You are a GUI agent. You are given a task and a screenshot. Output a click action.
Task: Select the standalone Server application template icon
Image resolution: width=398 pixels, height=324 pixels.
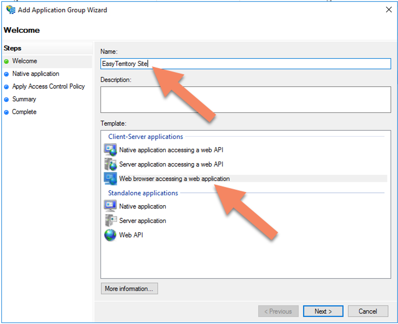pos(110,220)
